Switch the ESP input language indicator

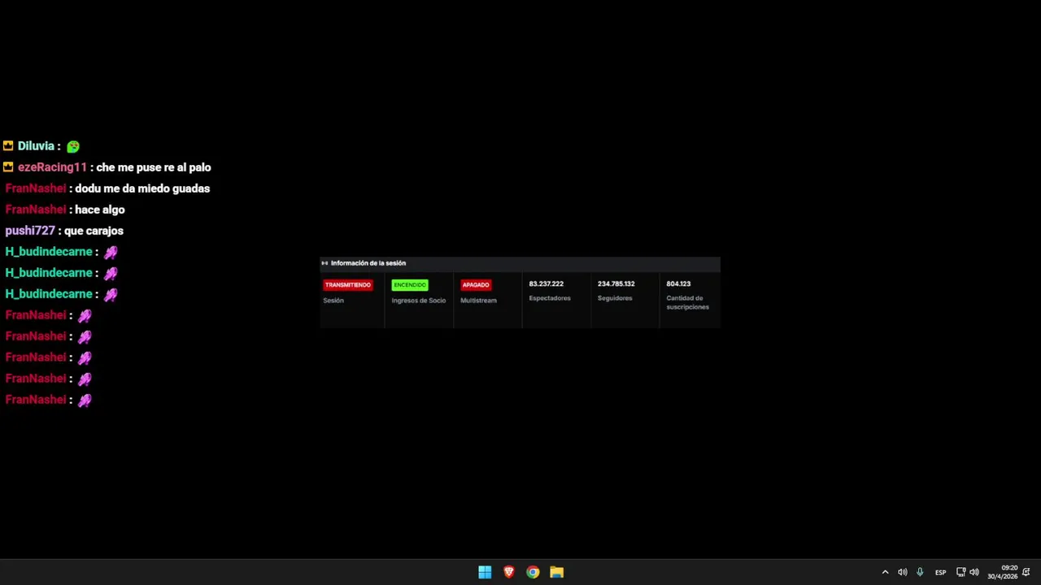point(940,573)
